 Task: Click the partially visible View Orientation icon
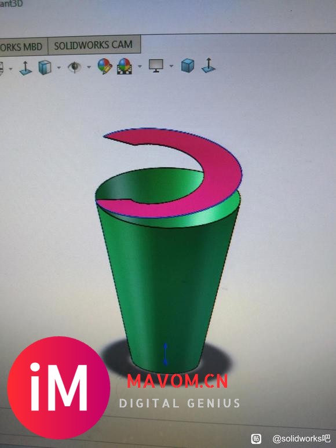pos(1,69)
